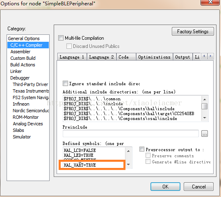Switch to the Output tab
Screen dimensions: 221x197
(183, 57)
